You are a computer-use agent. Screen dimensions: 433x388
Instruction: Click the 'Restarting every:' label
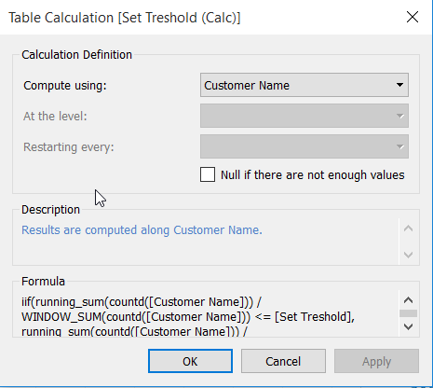tap(69, 146)
